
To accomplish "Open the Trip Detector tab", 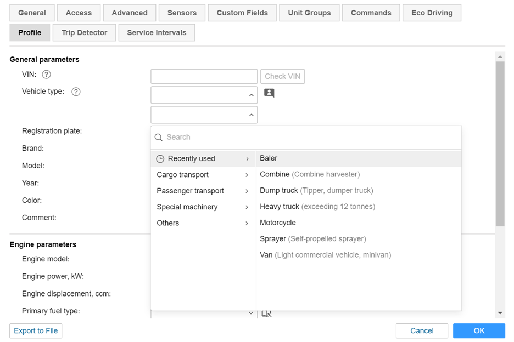I will pyautogui.click(x=84, y=32).
